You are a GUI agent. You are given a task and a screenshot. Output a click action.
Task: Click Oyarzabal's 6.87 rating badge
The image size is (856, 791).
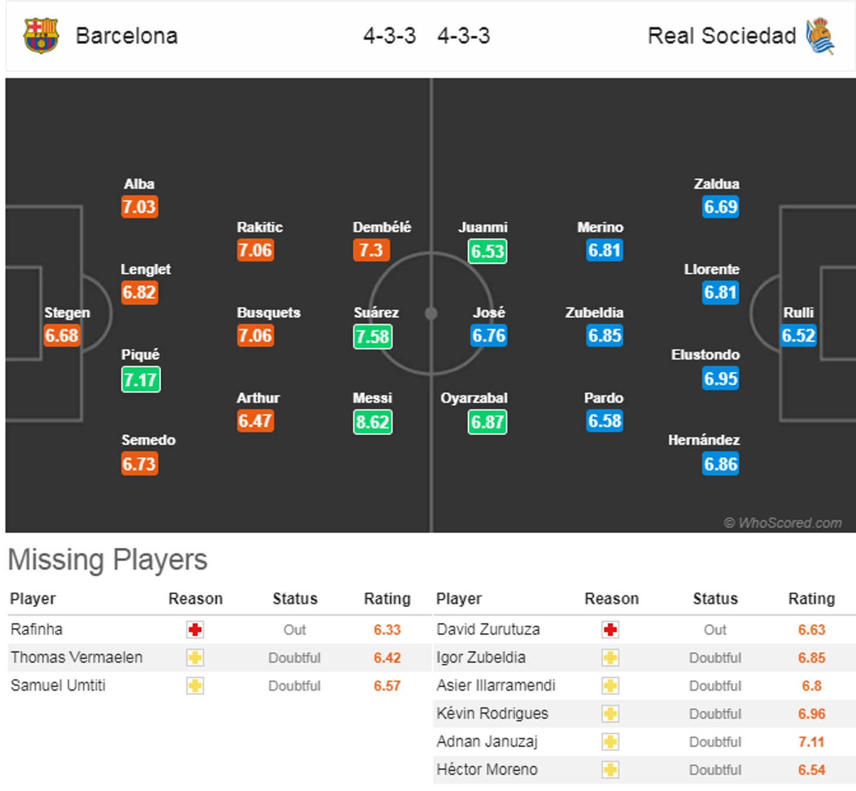[x=488, y=422]
